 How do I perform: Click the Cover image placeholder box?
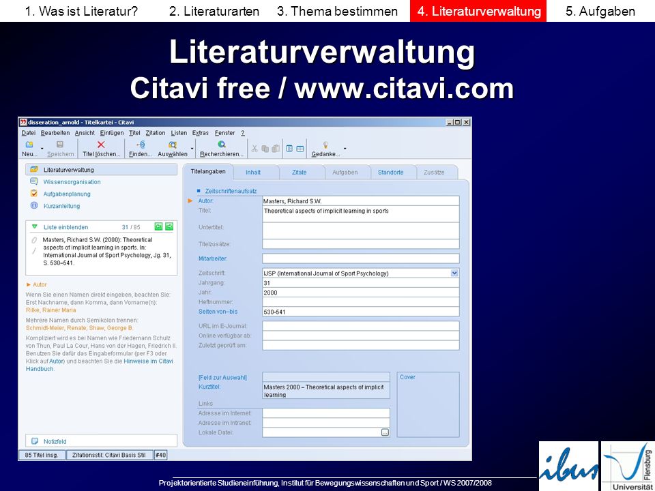pos(428,404)
